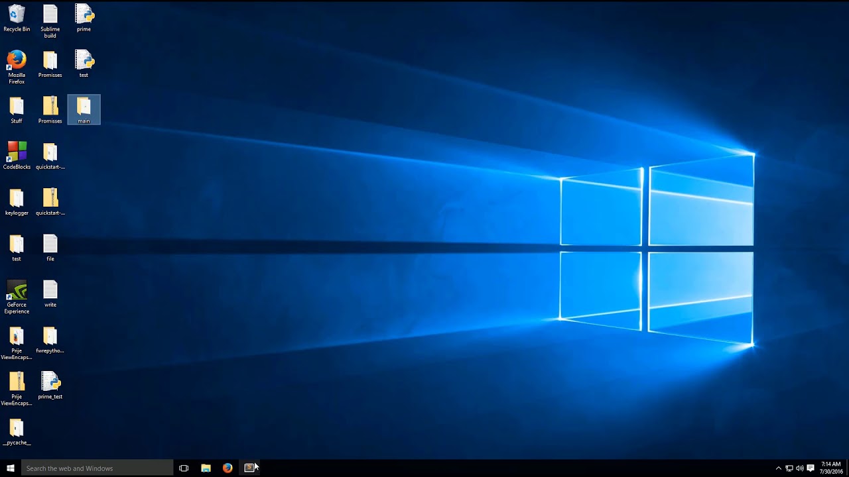
Task: Open File Explorer from the taskbar
Action: (206, 468)
